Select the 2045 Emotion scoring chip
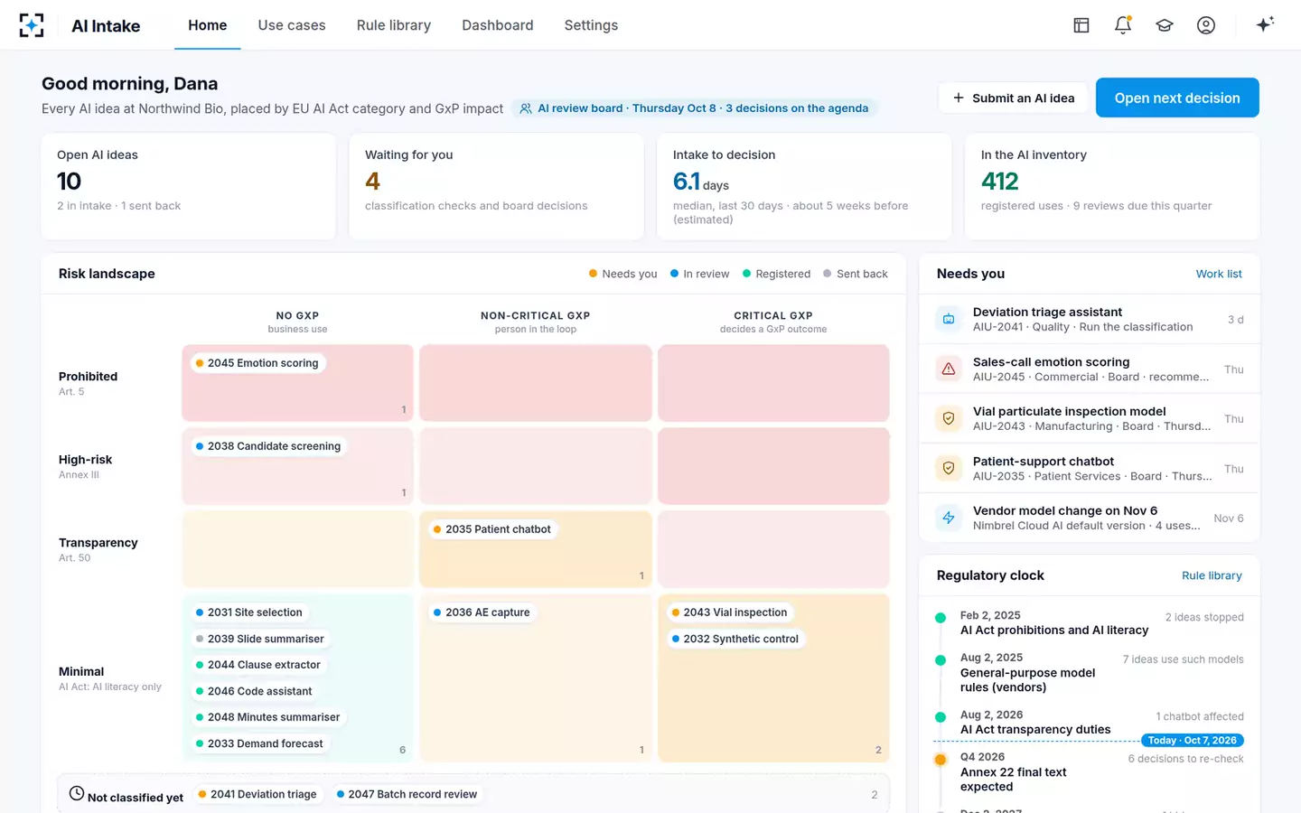 [257, 363]
